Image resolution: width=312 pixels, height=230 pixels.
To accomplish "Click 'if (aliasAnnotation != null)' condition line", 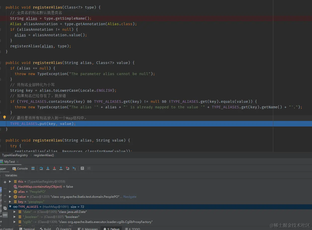I will (x=44, y=29).
